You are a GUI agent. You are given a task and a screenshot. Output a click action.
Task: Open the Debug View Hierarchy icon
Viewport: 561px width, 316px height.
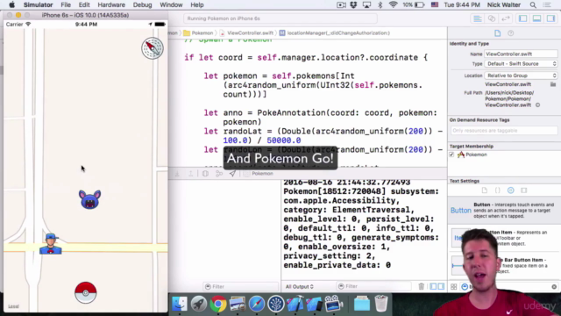click(x=205, y=174)
